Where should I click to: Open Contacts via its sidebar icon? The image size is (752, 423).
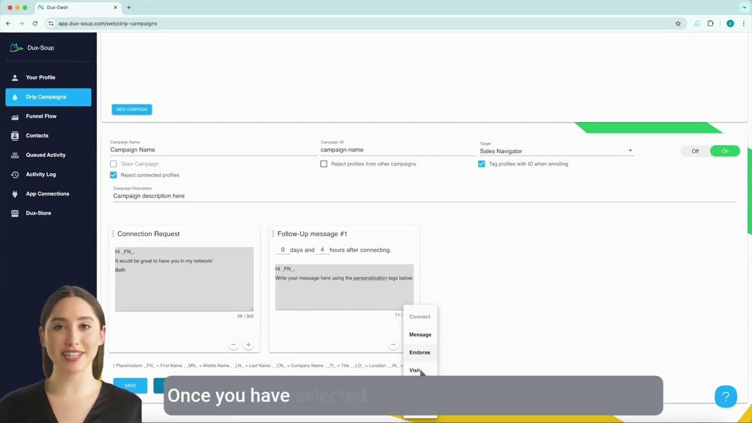click(15, 136)
